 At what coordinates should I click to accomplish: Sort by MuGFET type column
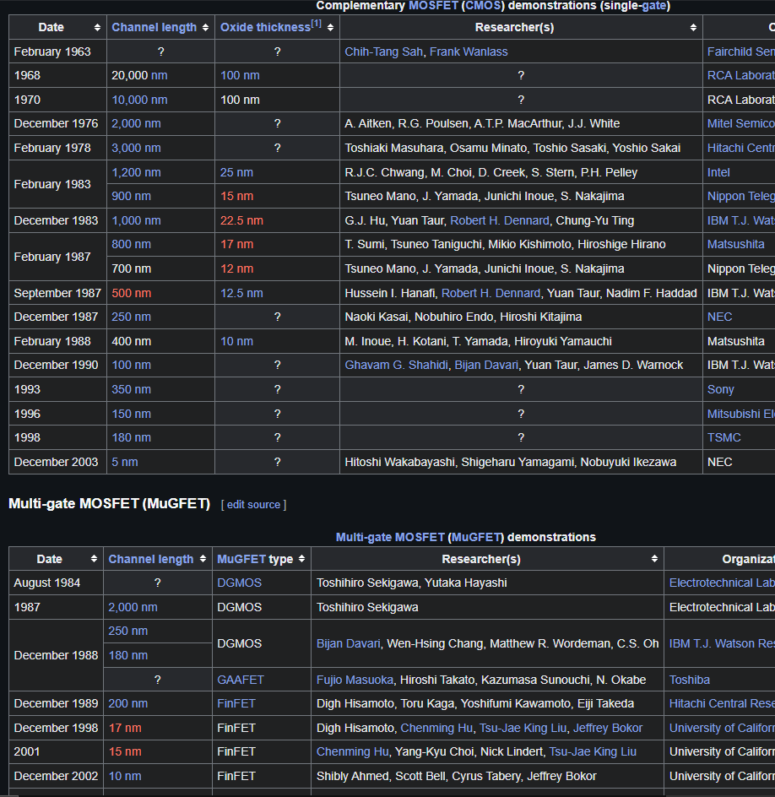tap(301, 559)
